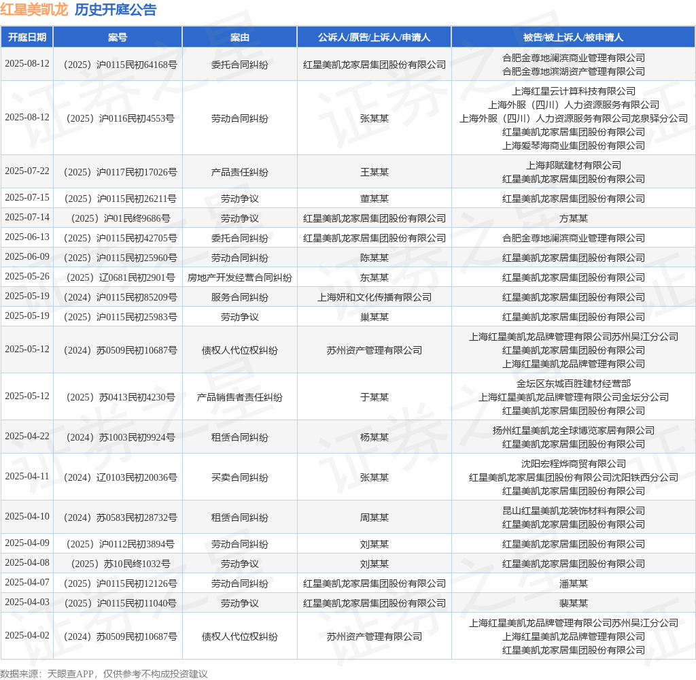
Task: Click the 公诉人/原告/上诉人/申请人 column header
Action: (375, 37)
